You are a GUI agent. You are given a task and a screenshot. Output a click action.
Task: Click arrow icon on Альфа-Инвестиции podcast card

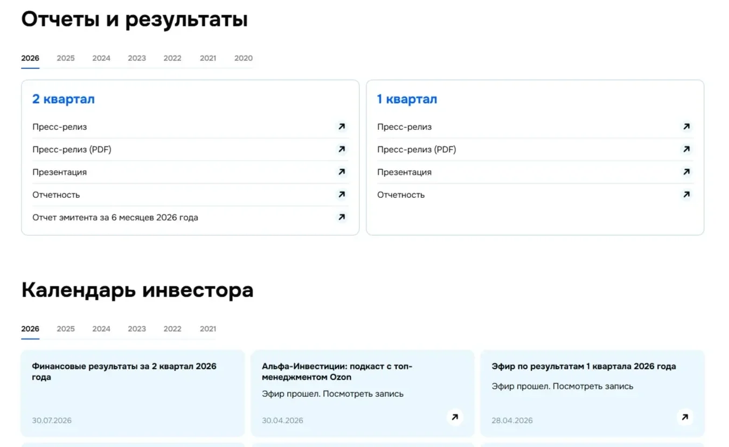[455, 417]
